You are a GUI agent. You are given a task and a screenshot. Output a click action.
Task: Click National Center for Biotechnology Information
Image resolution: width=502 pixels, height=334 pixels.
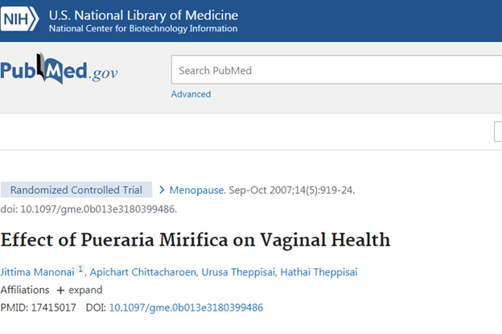(143, 29)
